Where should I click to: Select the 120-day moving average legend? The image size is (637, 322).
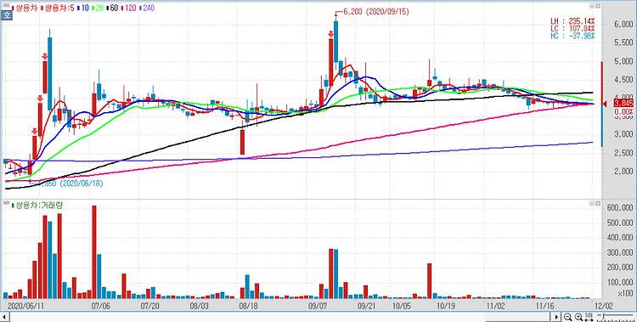click(x=129, y=8)
